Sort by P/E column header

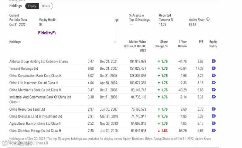click(201, 42)
